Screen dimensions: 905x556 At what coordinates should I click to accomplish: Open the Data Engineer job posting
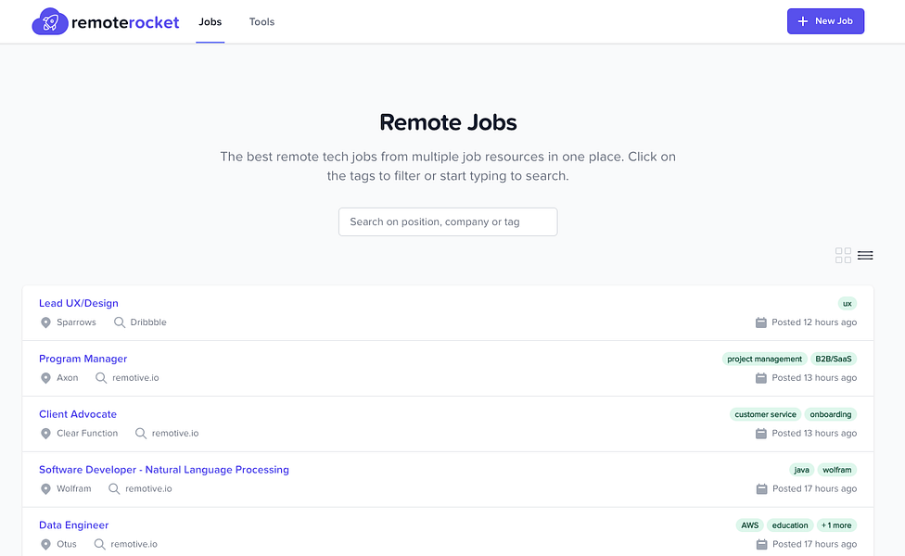74,524
